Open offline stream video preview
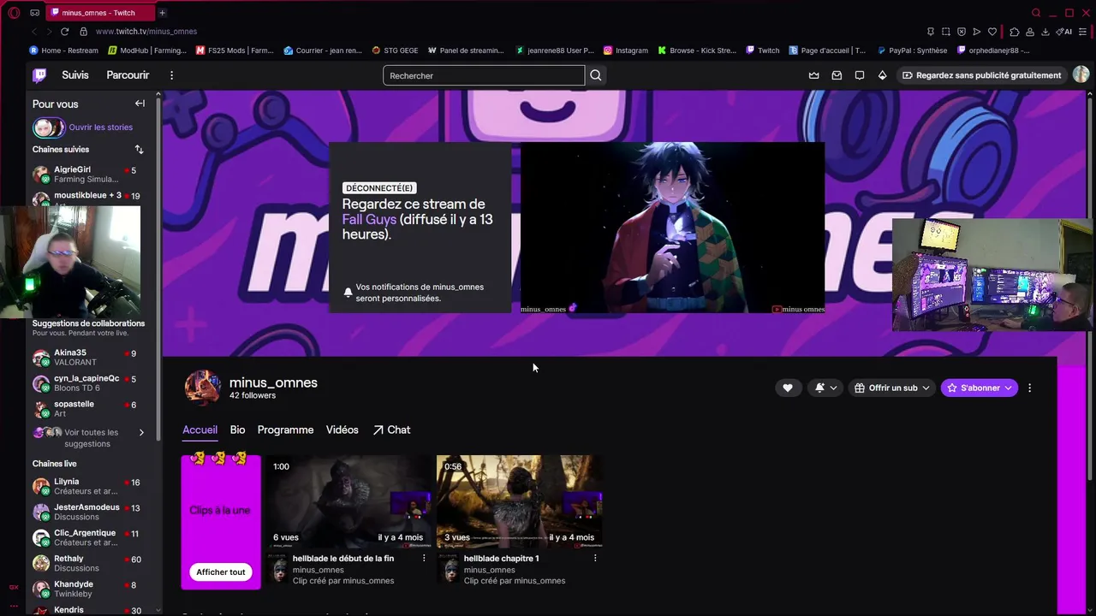 [672, 228]
